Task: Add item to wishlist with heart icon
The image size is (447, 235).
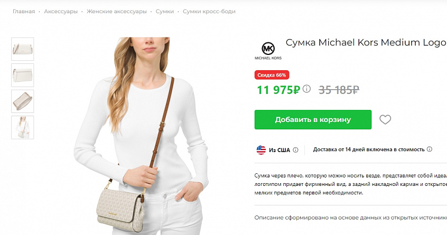Action: click(385, 119)
